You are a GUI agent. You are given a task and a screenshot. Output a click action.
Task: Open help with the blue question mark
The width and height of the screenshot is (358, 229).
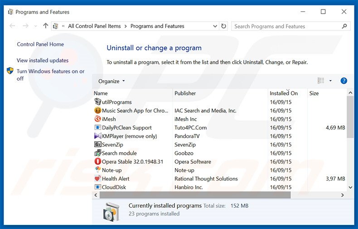[343, 81]
